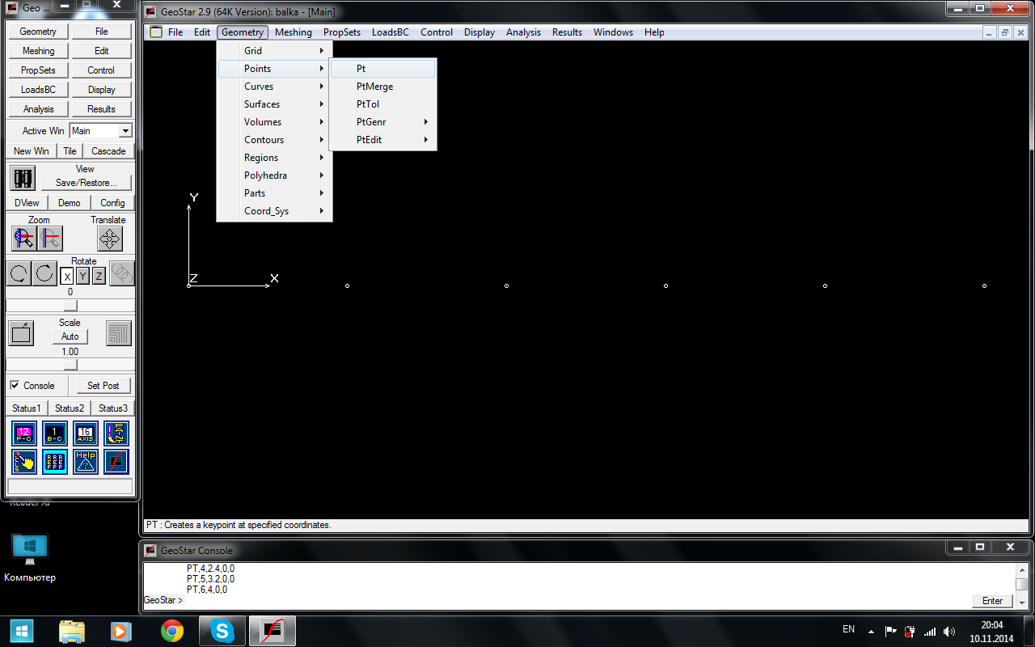
Task: Select Regions in Geometry menu
Action: click(274, 158)
